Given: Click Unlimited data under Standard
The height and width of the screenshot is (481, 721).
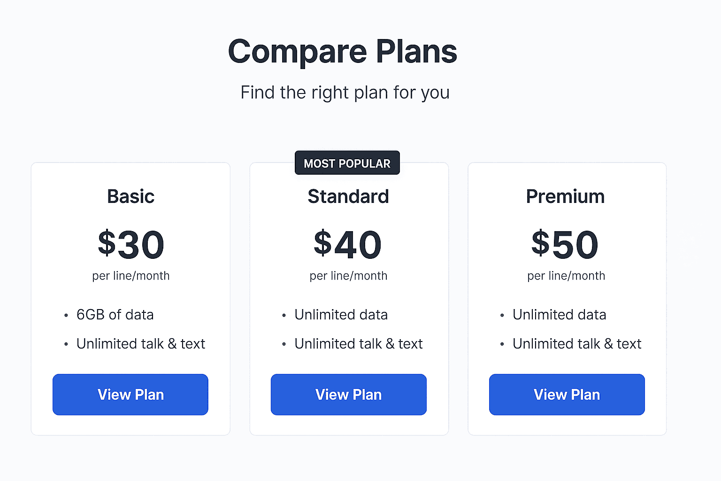Looking at the screenshot, I should click(341, 315).
